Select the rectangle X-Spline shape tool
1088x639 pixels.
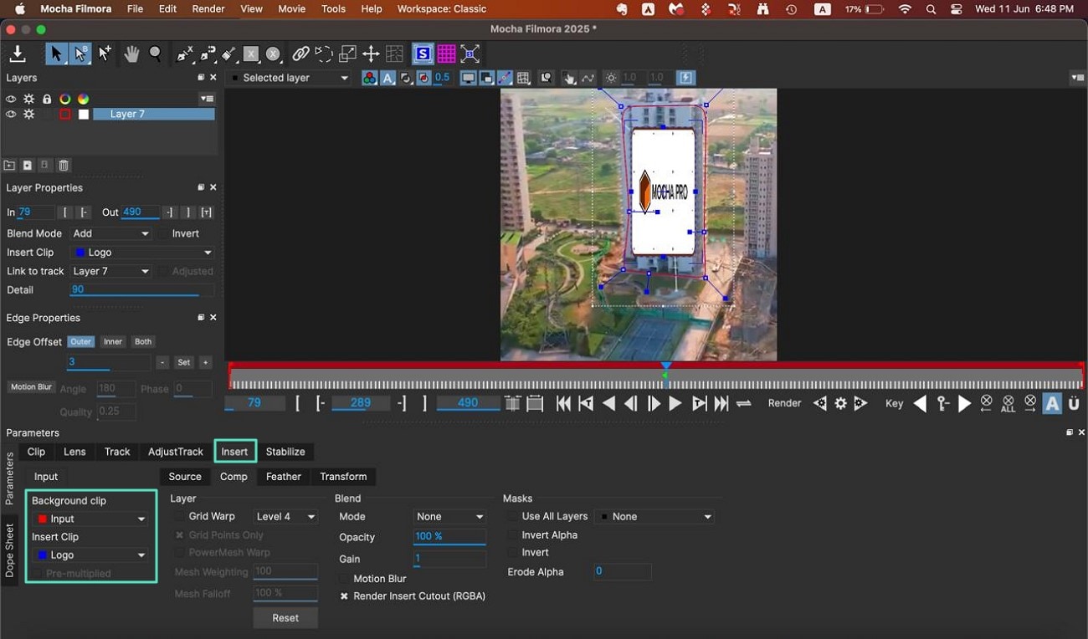click(250, 54)
